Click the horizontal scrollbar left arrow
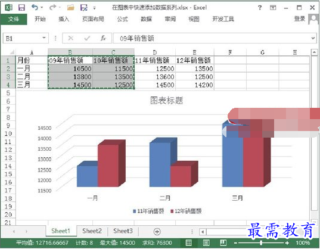 [203, 232]
